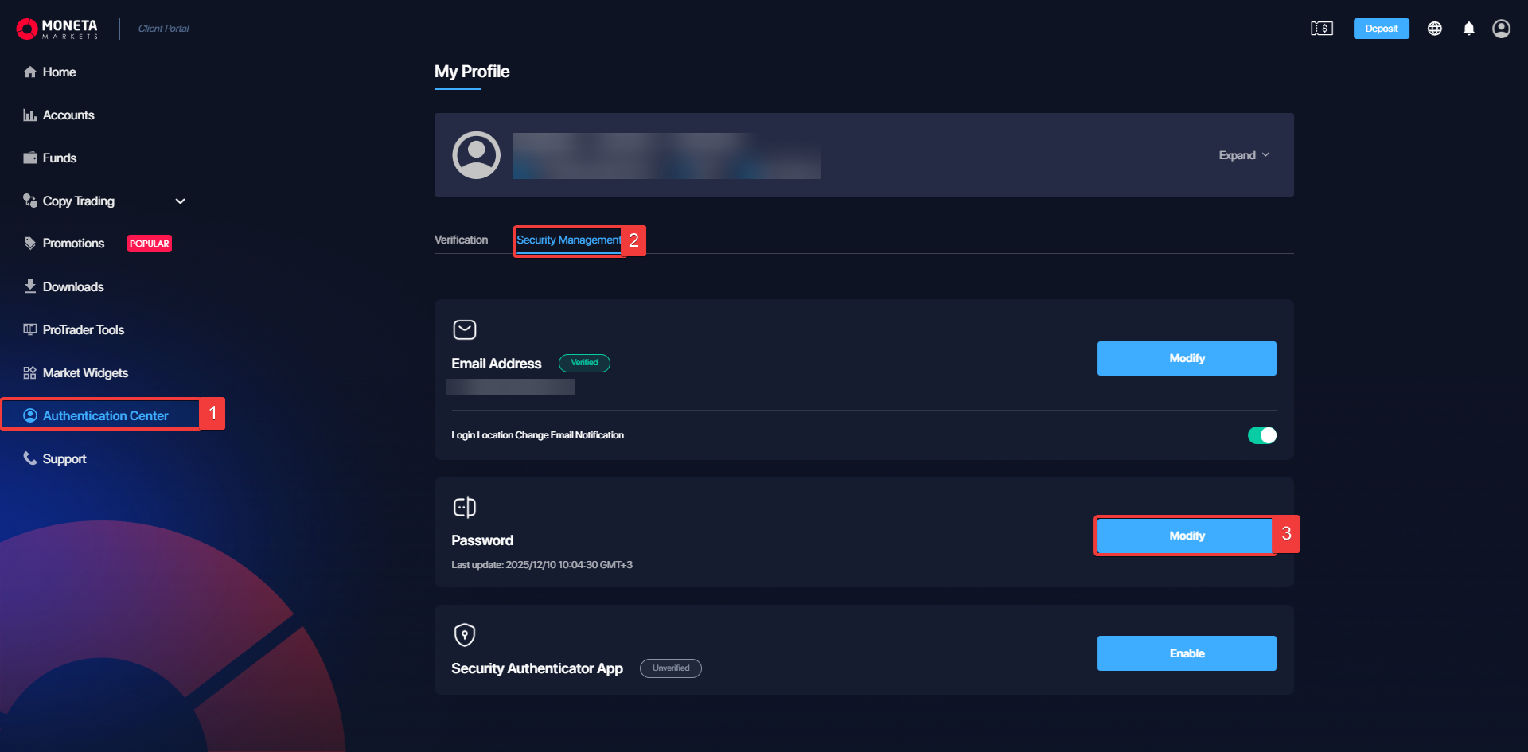
Task: Click the email envelope icon
Action: pyautogui.click(x=465, y=329)
